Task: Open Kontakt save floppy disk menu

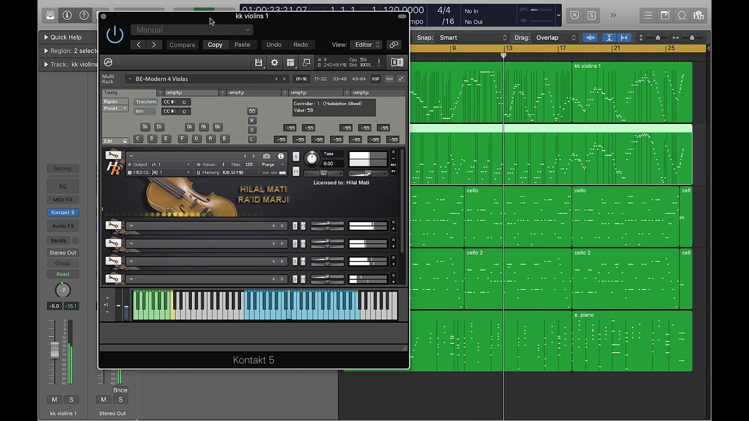Action: pos(259,63)
